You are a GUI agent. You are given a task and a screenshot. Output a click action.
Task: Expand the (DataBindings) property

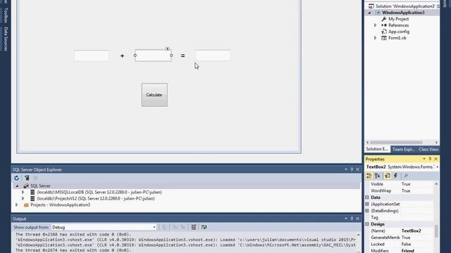point(367,211)
